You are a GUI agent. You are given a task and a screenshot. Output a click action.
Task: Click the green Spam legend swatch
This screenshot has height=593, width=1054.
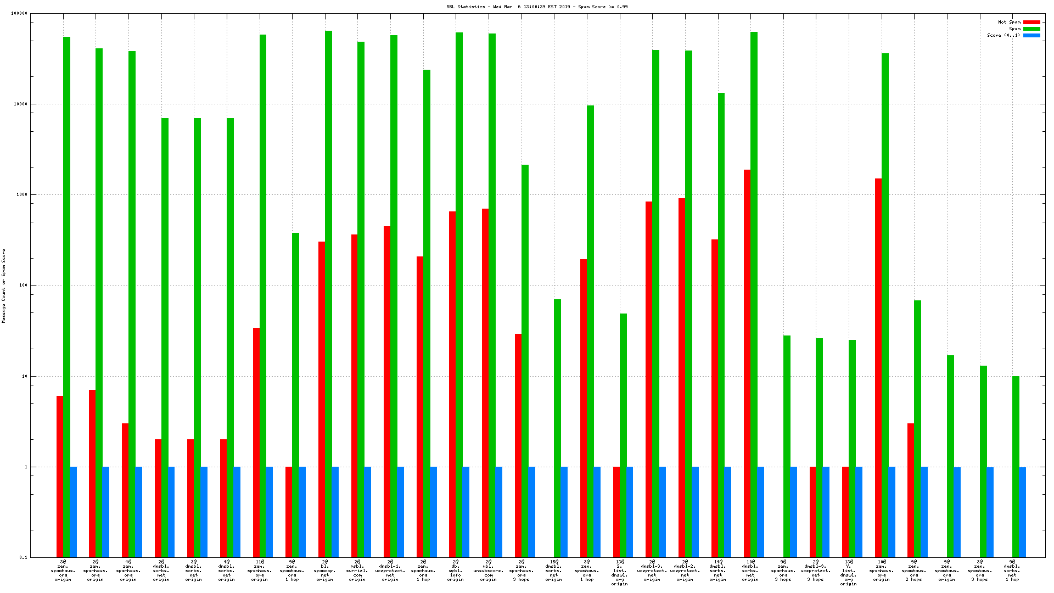pyautogui.click(x=1031, y=29)
